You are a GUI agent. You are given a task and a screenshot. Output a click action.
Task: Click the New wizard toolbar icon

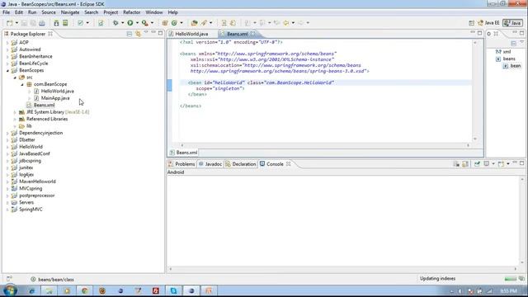10,23
